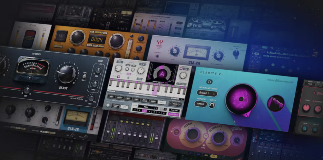
Task: Click the BB Tubes VU meter
Action: point(32,66)
